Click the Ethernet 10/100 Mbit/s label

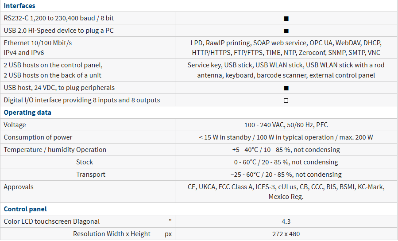click(38, 43)
